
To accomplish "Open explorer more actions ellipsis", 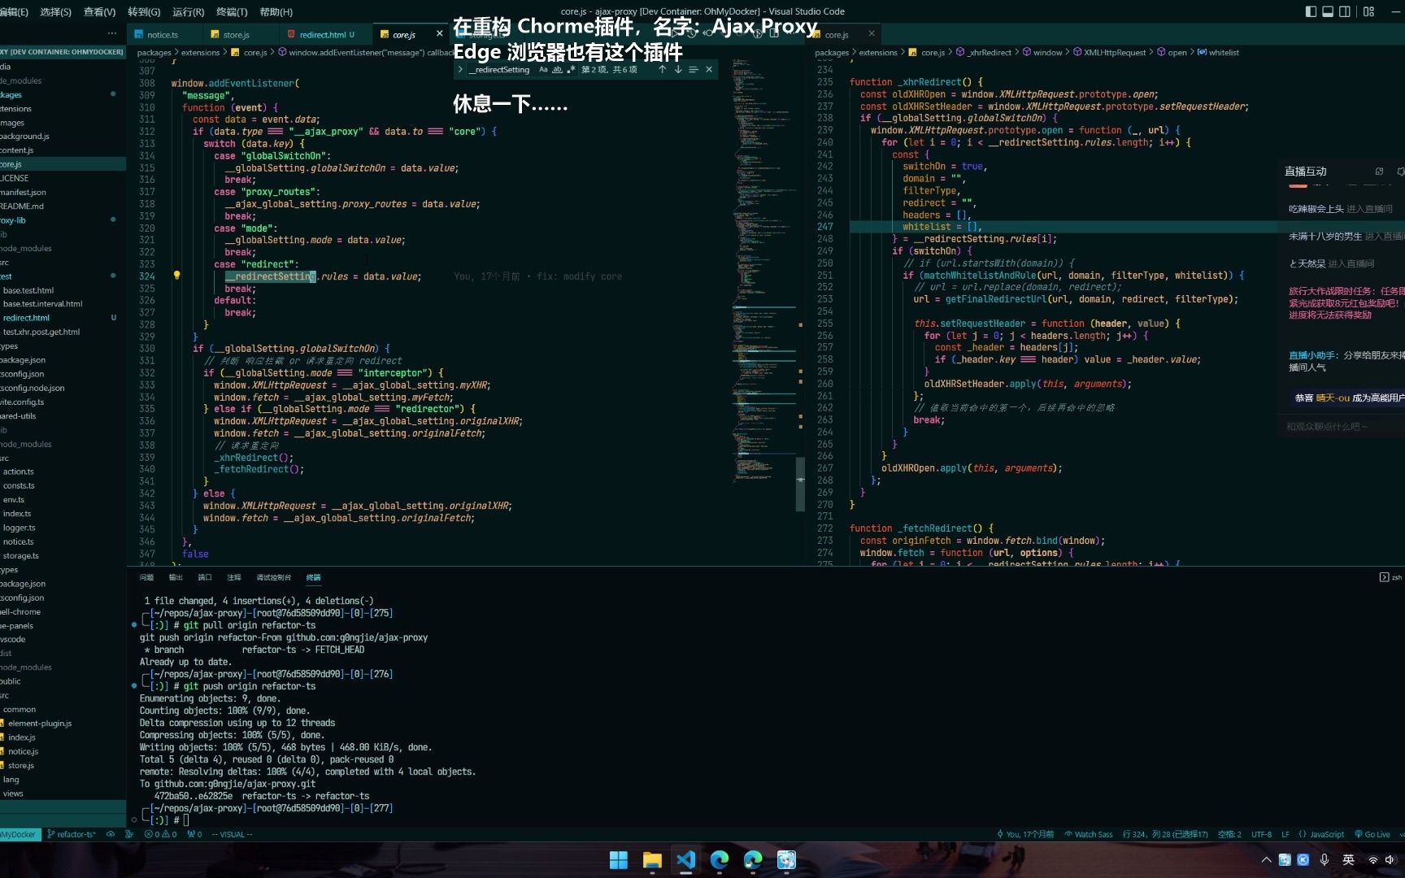I will click(x=111, y=33).
